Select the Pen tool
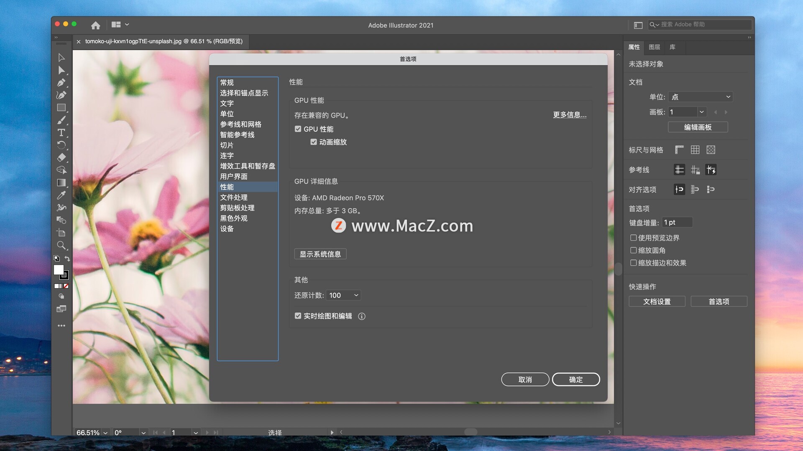Image resolution: width=803 pixels, height=451 pixels. click(x=61, y=83)
